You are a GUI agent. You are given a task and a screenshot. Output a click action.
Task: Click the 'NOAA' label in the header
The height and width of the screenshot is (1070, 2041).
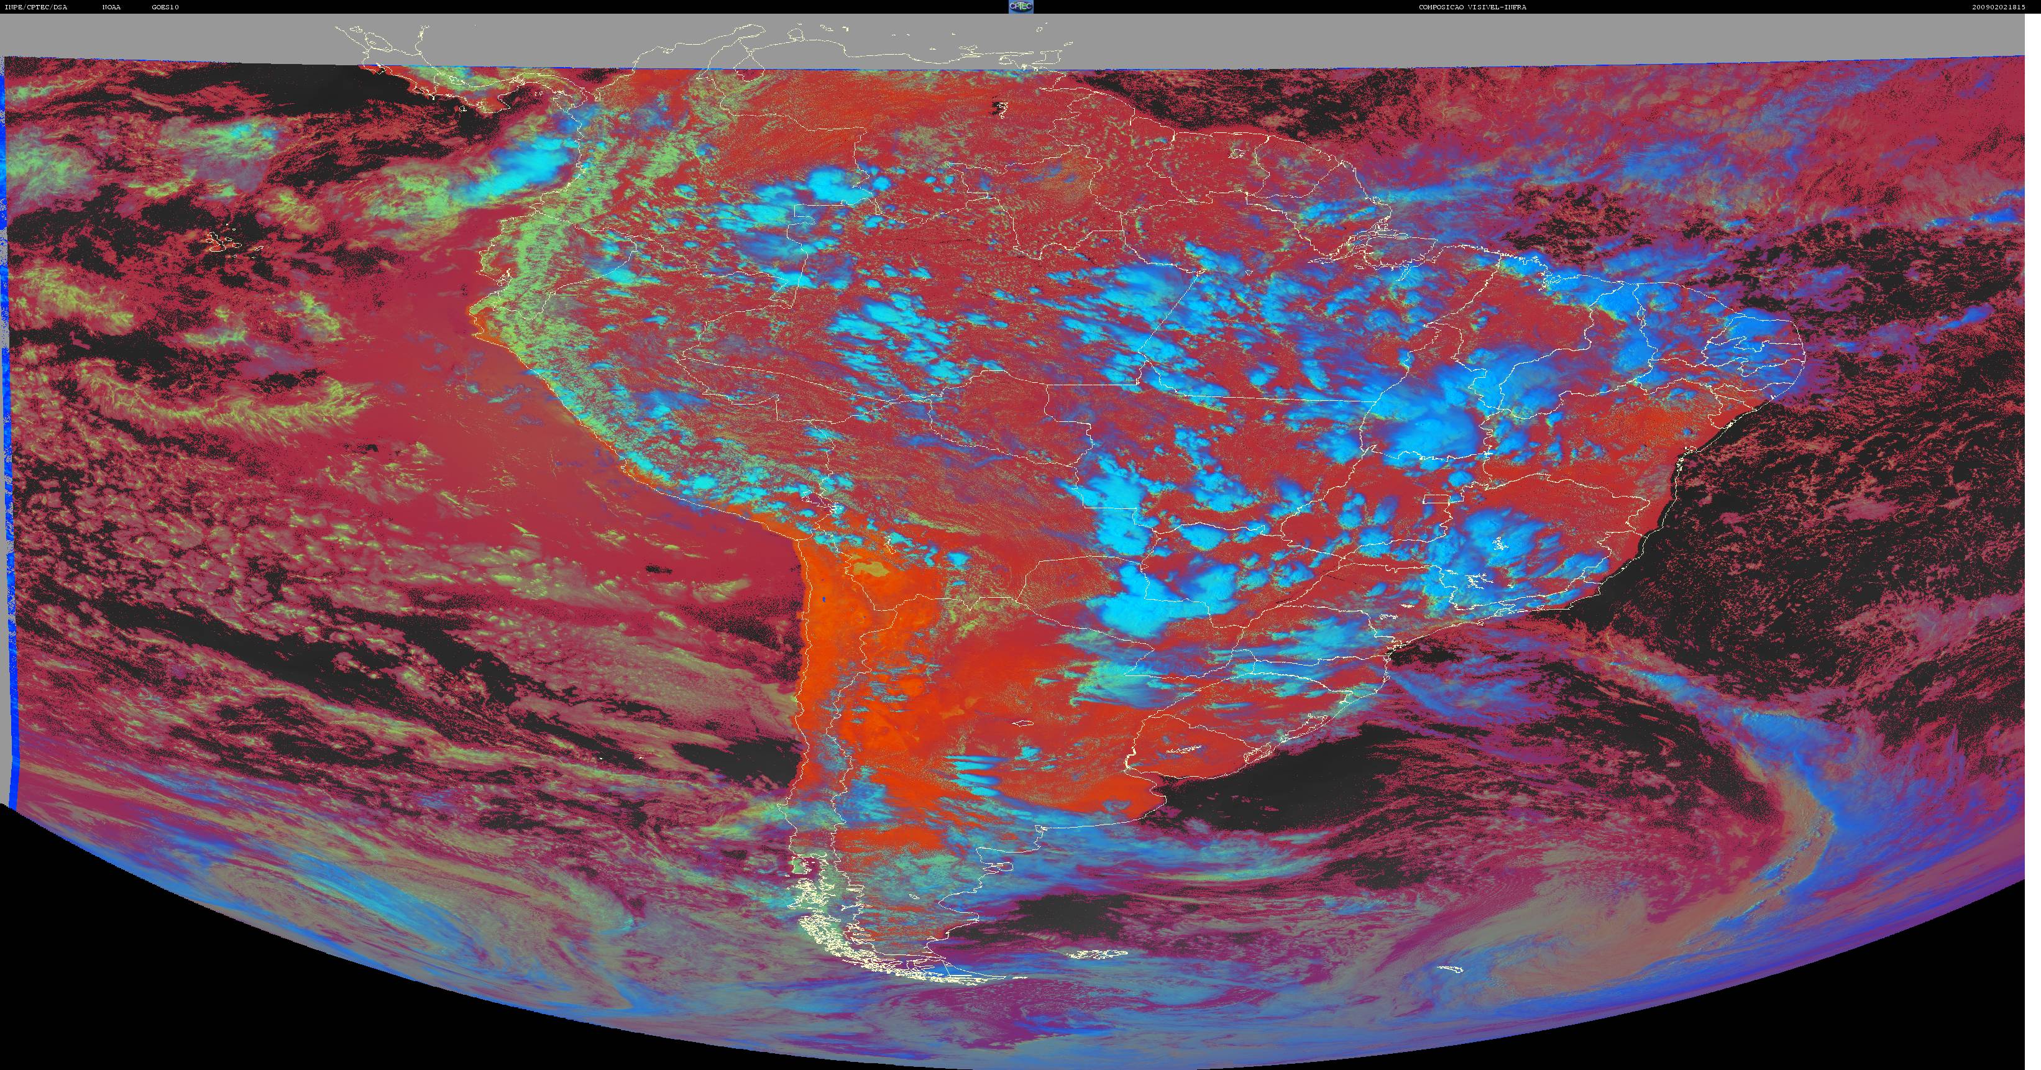112,7
